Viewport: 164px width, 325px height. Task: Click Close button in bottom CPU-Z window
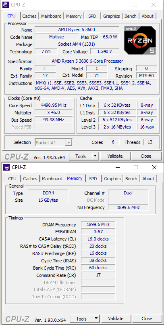pos(147,319)
